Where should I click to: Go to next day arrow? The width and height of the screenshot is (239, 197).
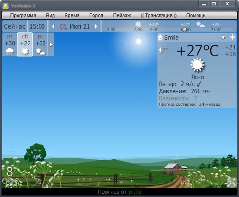point(96,26)
